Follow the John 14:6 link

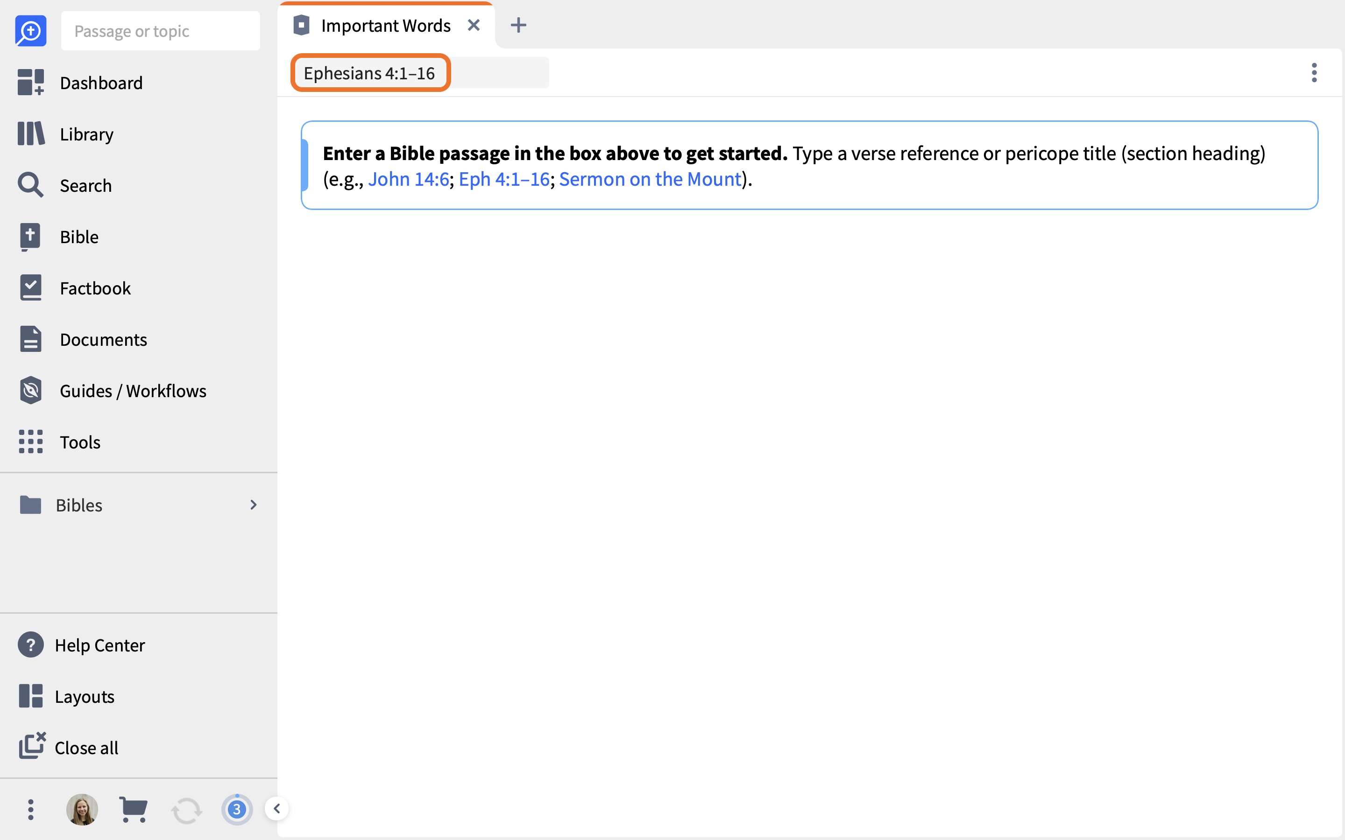[x=409, y=179]
